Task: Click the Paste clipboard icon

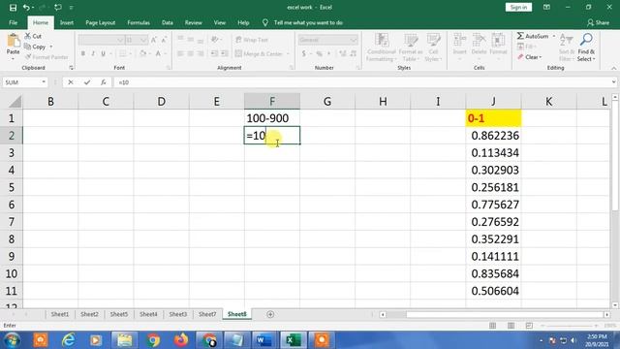Action: point(13,41)
